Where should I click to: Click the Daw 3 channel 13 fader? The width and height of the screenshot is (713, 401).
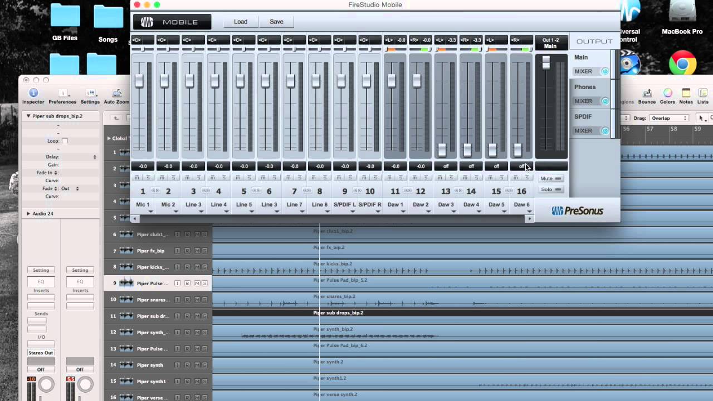pyautogui.click(x=442, y=149)
